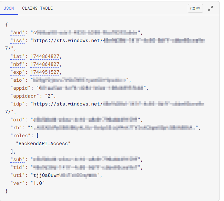This screenshot has height=201, width=224.
Task: Click the "appidacr" claim key
Action: pyautogui.click(x=25, y=96)
